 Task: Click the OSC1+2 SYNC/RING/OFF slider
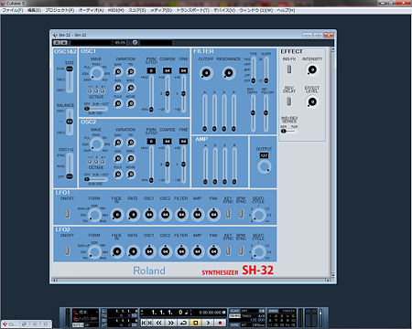click(70, 165)
